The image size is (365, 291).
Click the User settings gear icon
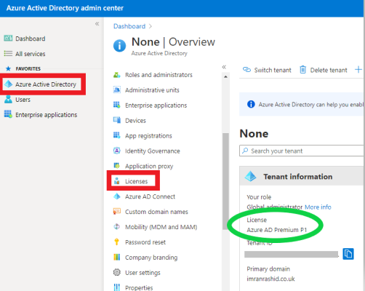click(x=117, y=272)
